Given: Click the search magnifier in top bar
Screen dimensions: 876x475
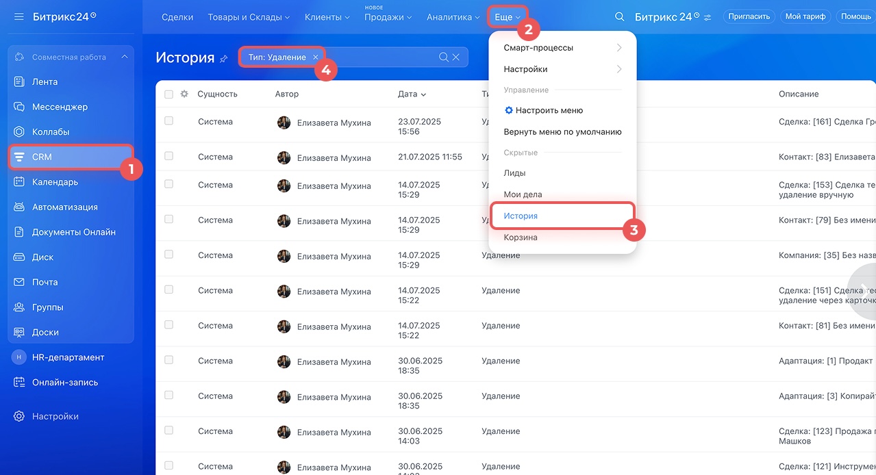Looking at the screenshot, I should tap(619, 17).
